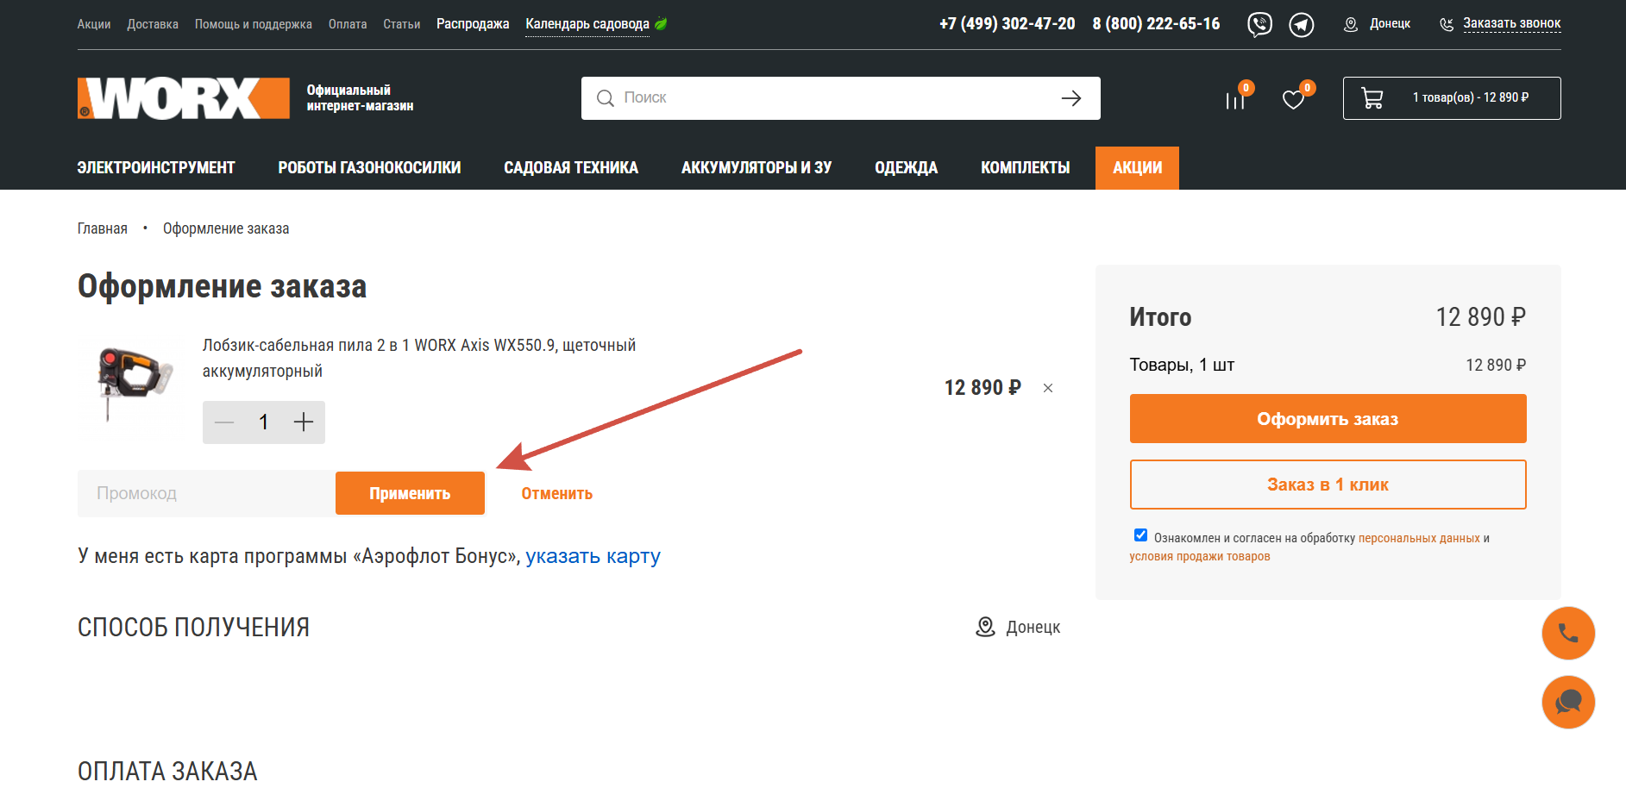
Task: Click the Заказать звонок link
Action: pos(1512,24)
